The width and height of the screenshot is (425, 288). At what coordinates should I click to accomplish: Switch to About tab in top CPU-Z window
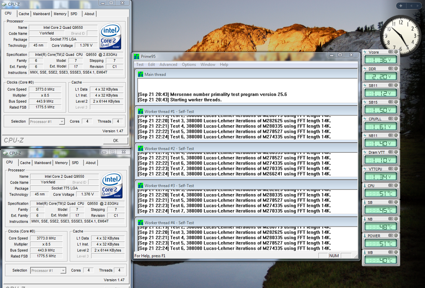click(89, 14)
